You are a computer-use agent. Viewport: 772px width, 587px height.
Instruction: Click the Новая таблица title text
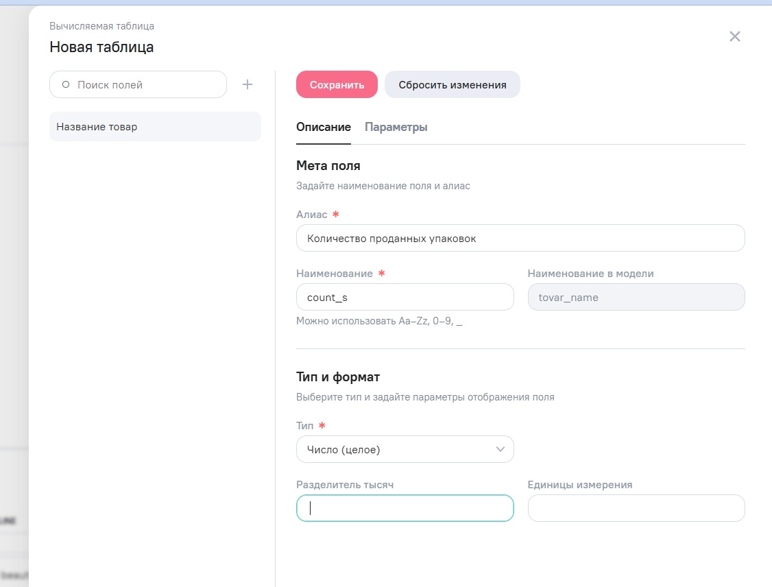coord(101,47)
